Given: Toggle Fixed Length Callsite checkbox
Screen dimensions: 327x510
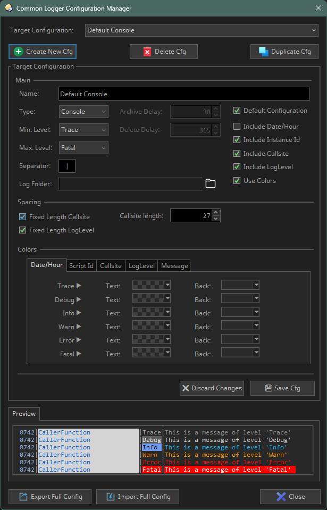Looking at the screenshot, I should 23,217.
